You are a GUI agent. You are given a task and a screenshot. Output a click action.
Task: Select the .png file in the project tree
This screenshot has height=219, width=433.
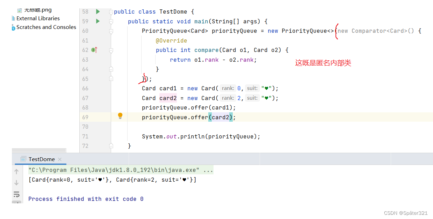click(x=38, y=10)
